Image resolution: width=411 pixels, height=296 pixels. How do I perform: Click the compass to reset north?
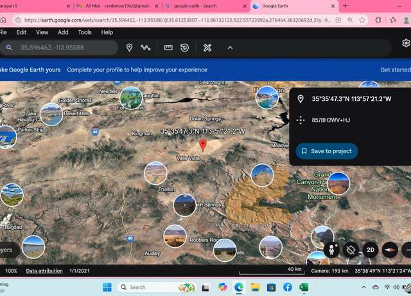pos(390,250)
